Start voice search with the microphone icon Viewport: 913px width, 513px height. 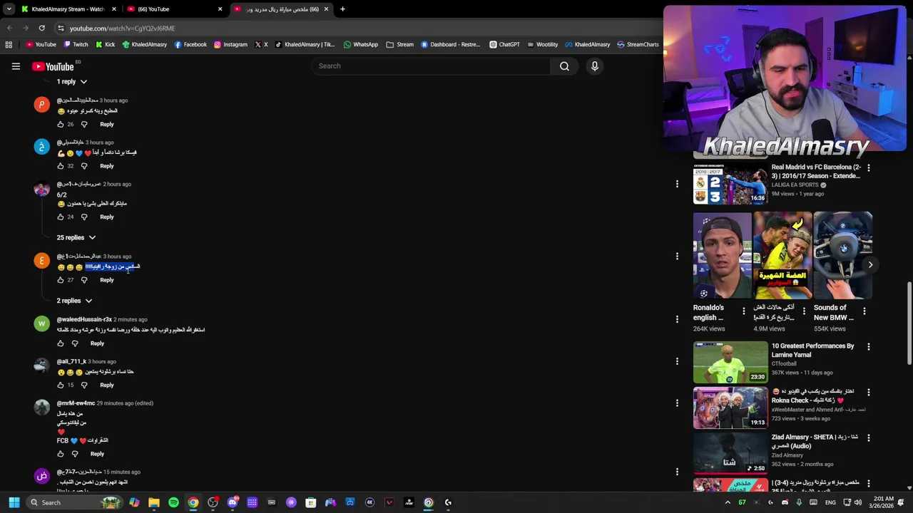(x=594, y=66)
